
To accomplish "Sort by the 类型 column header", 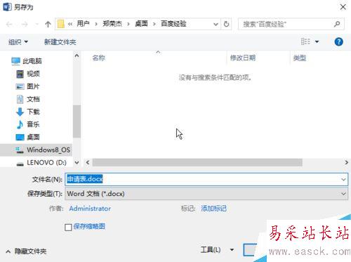I will pos(300,58).
